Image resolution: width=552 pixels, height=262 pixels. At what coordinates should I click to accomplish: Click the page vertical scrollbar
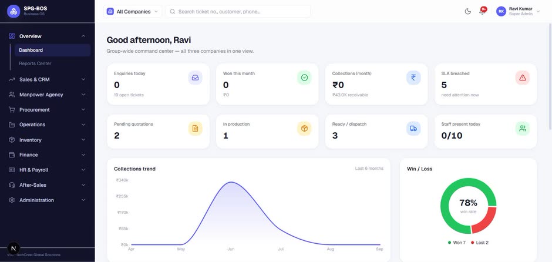(x=550, y=78)
